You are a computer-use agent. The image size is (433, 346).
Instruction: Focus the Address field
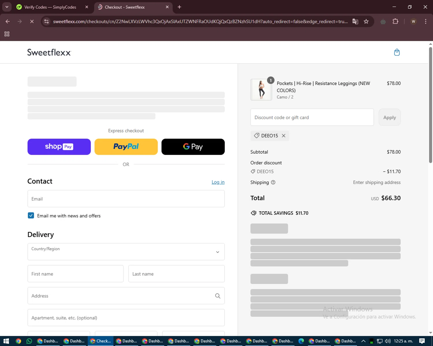click(126, 296)
